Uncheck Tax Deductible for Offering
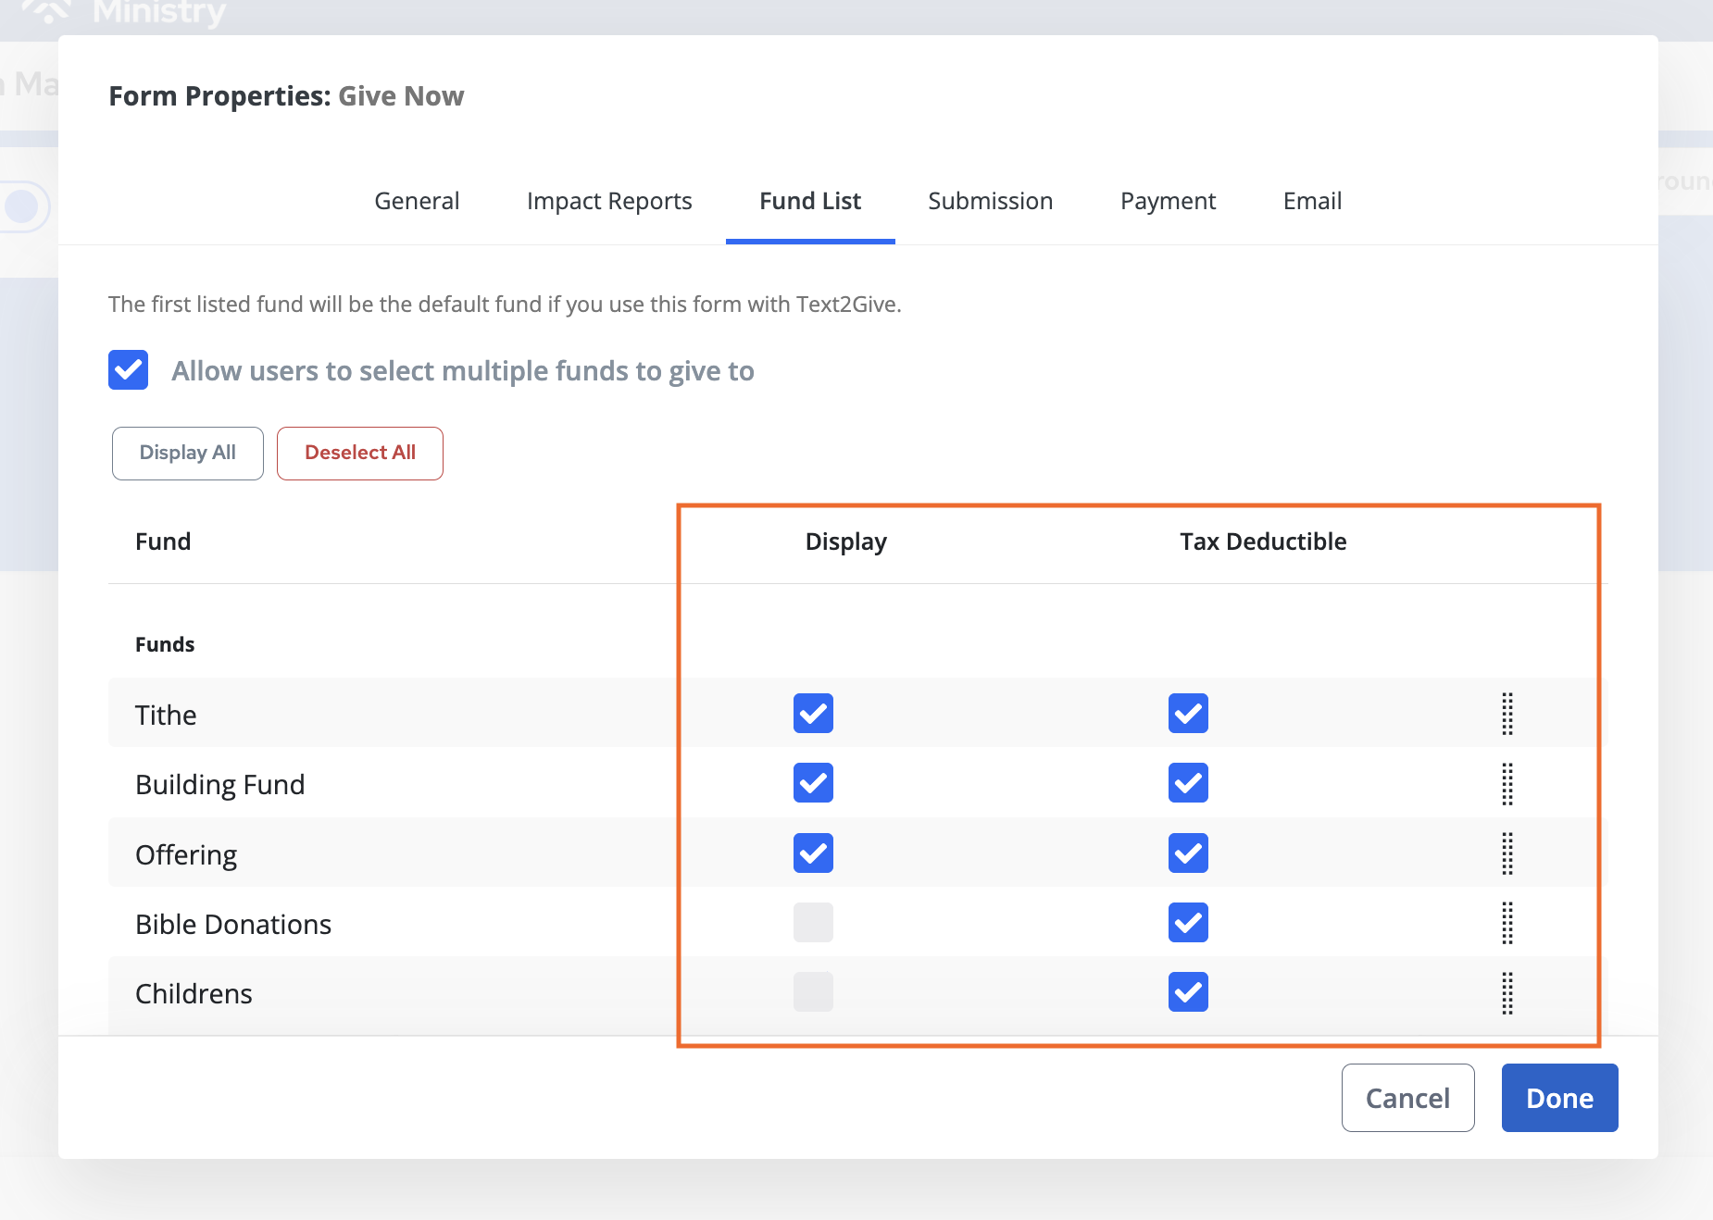1713x1220 pixels. click(x=1188, y=853)
